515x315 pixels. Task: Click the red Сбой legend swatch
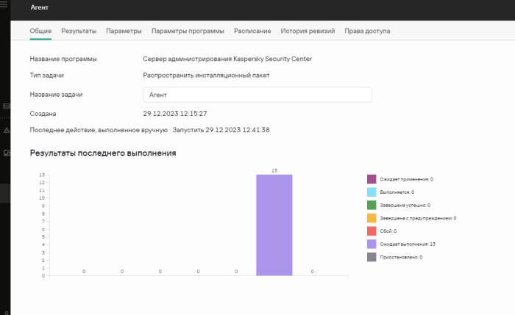(372, 231)
